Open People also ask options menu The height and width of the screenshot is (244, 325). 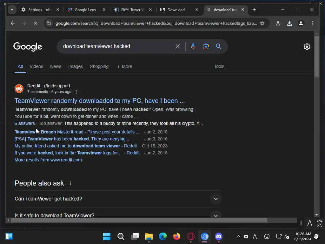click(x=70, y=183)
